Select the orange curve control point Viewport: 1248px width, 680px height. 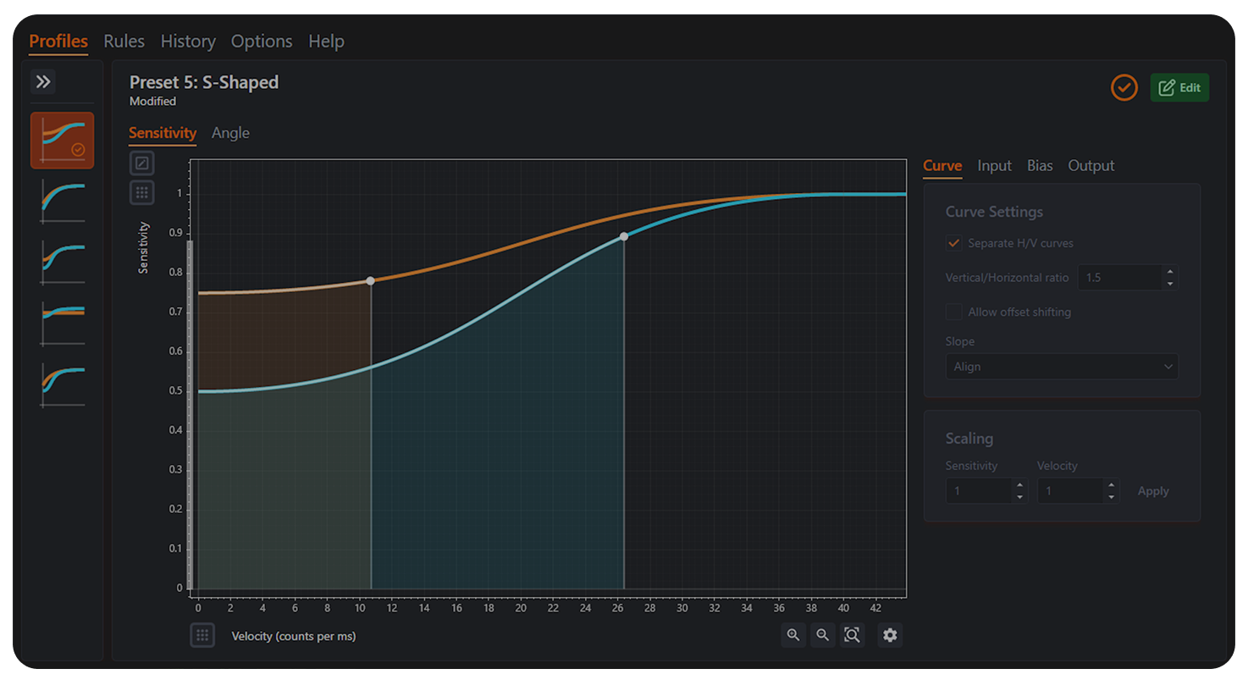370,280
